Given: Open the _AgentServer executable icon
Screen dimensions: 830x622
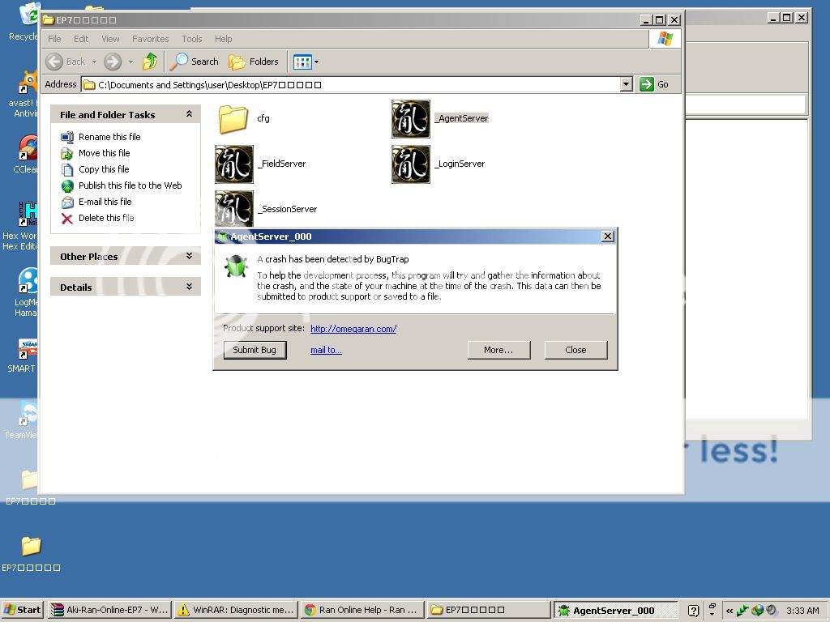Looking at the screenshot, I should pyautogui.click(x=411, y=119).
